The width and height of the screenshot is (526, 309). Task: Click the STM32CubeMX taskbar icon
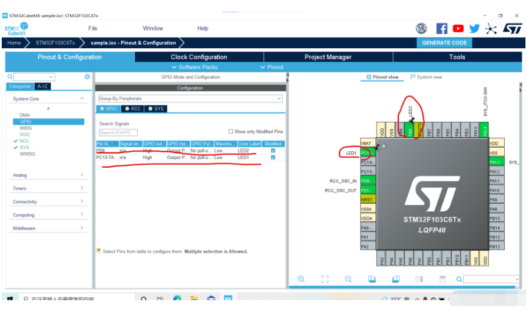pyautogui.click(x=228, y=298)
